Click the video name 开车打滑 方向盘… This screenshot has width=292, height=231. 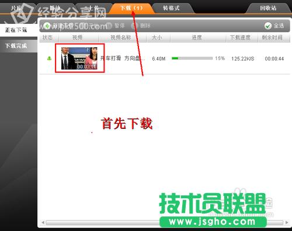[123, 58]
